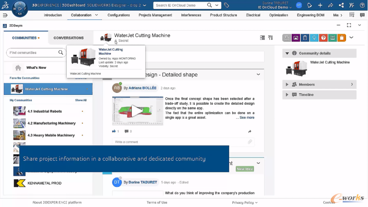The height and width of the screenshot is (207, 368).
Task: Switch post layout view icon
Action: point(263,37)
